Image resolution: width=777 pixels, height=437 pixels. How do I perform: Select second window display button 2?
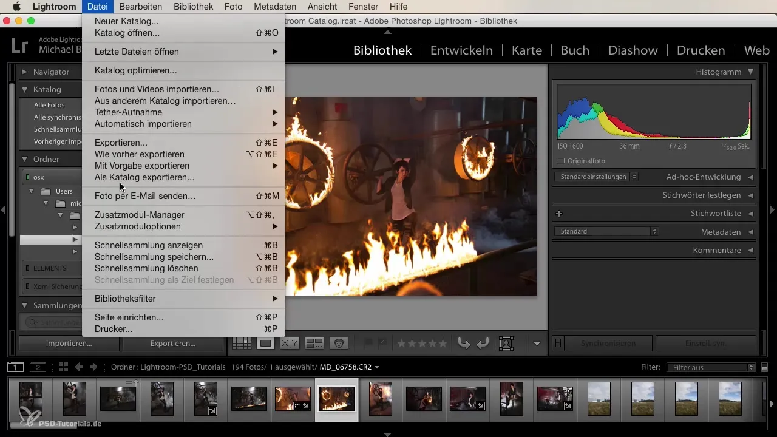38,367
